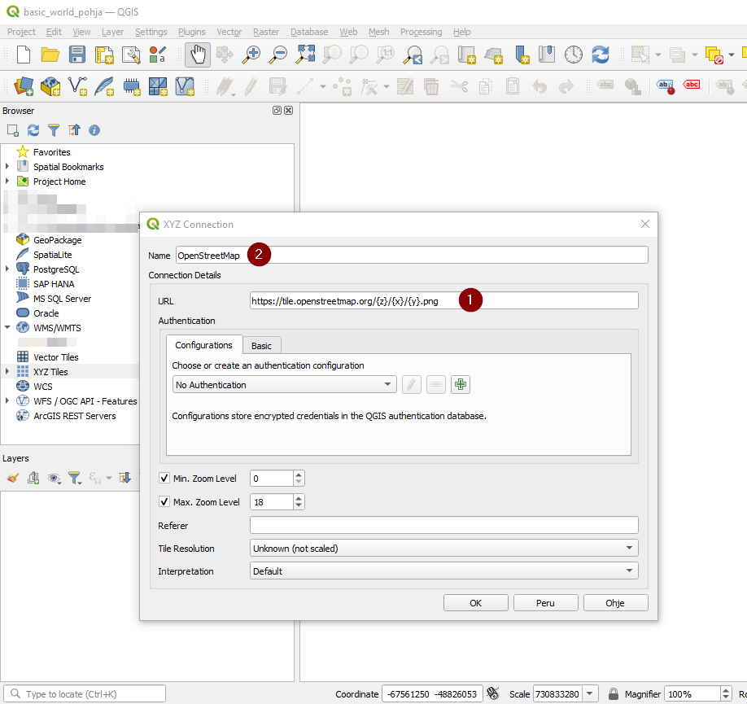Click the Refresh map icon in toolbar
Screen dimensions: 747x704
click(x=601, y=55)
